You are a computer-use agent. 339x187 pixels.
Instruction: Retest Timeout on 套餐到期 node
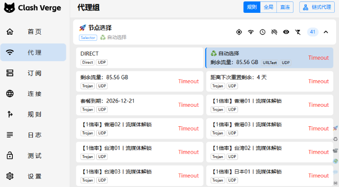click(x=188, y=105)
